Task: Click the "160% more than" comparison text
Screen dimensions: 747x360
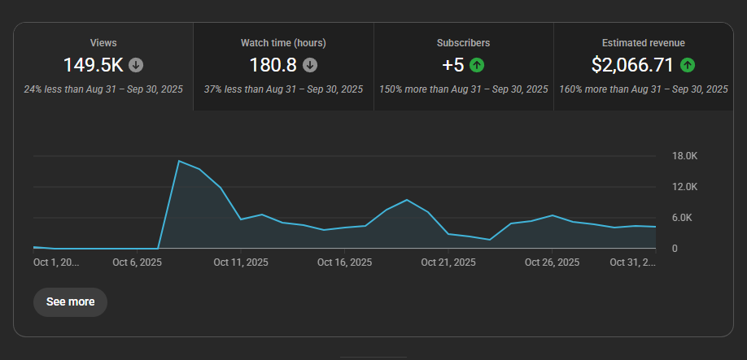Action: point(643,89)
